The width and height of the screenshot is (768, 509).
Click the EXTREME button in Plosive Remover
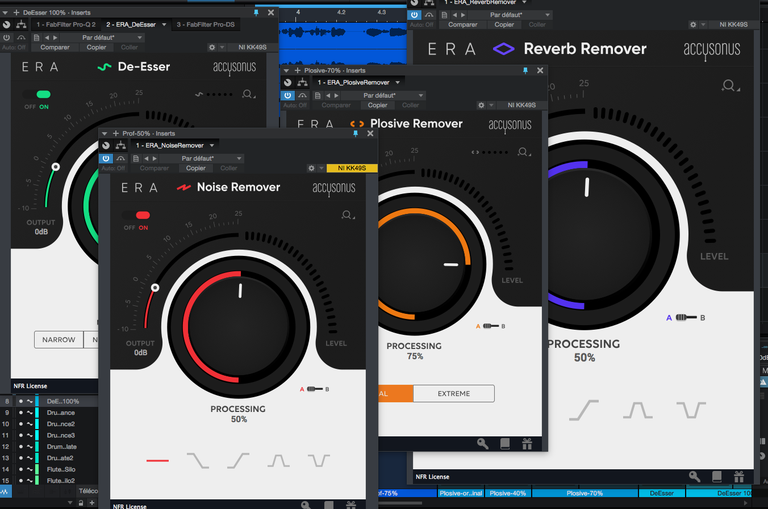(453, 393)
